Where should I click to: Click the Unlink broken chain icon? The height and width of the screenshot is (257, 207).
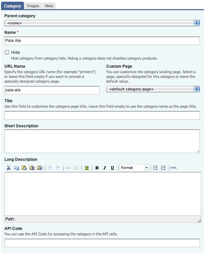click(x=76, y=168)
